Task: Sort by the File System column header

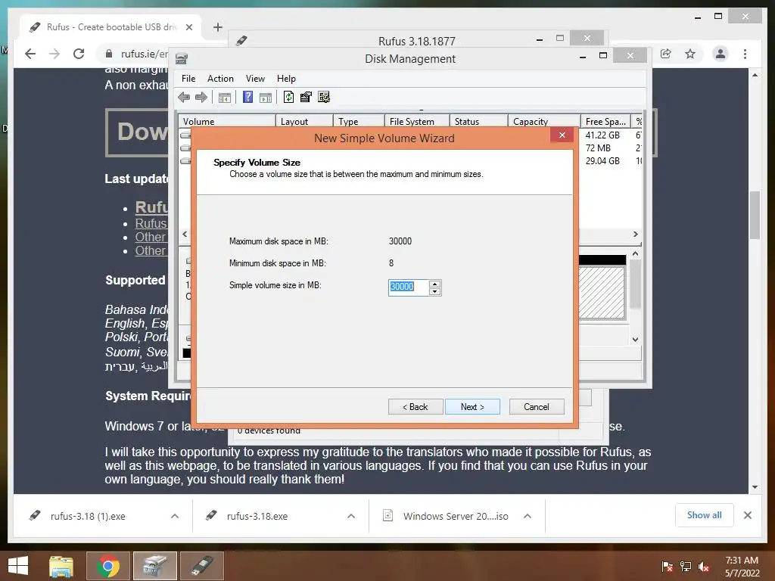Action: pos(417,121)
